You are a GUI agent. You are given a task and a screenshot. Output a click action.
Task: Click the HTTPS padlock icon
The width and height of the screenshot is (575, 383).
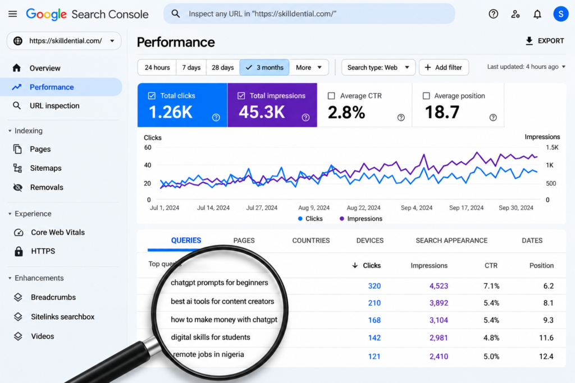[19, 251]
